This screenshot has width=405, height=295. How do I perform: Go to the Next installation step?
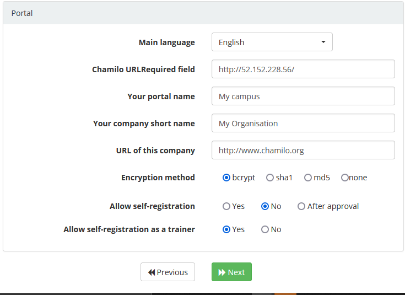pyautogui.click(x=231, y=272)
